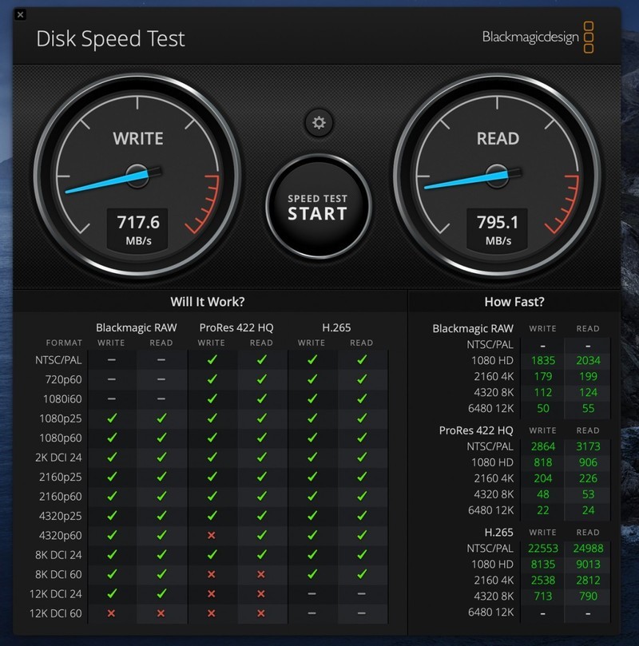This screenshot has width=639, height=646.
Task: Close the Disk Speed Test window
Action: [x=20, y=14]
